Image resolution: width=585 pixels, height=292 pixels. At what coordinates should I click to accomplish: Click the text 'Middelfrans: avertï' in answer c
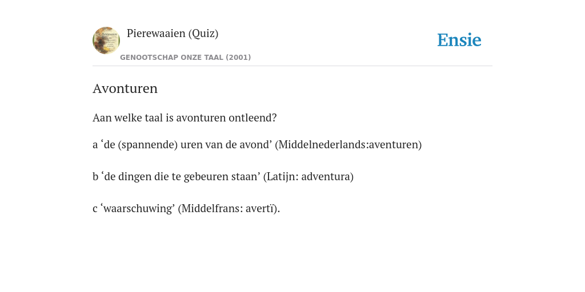[x=227, y=209]
